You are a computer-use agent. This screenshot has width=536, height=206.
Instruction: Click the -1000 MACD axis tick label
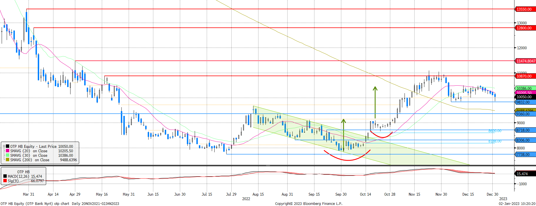point(522,184)
